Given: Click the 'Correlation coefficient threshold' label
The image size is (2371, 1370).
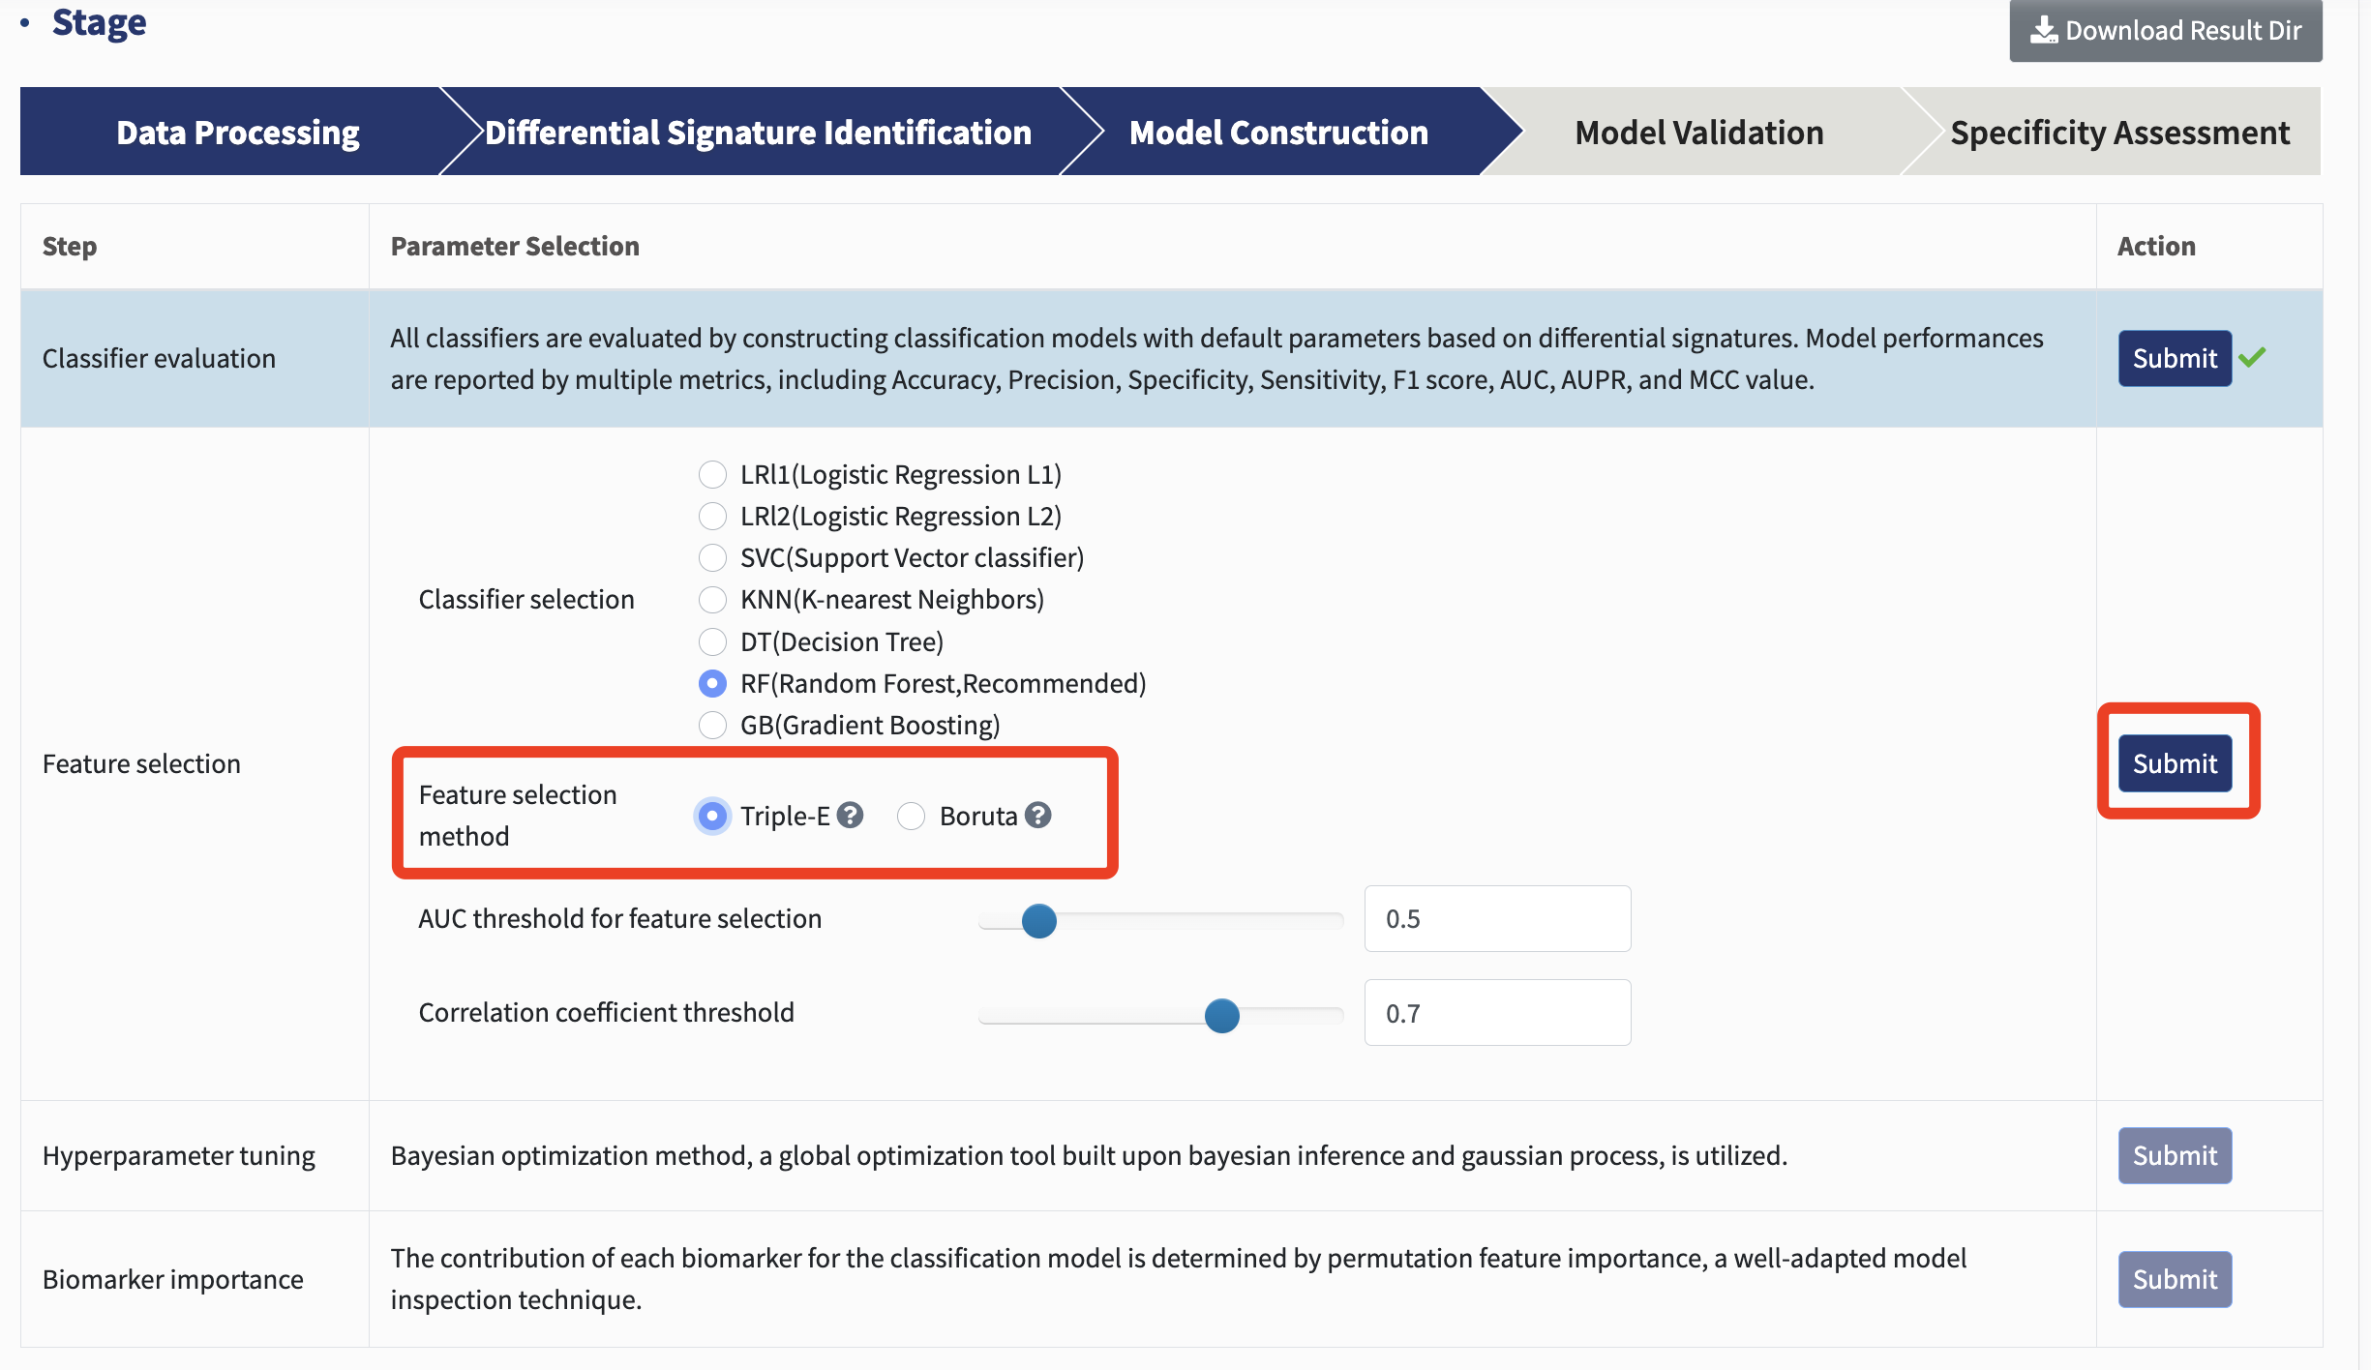Looking at the screenshot, I should pos(607,1012).
